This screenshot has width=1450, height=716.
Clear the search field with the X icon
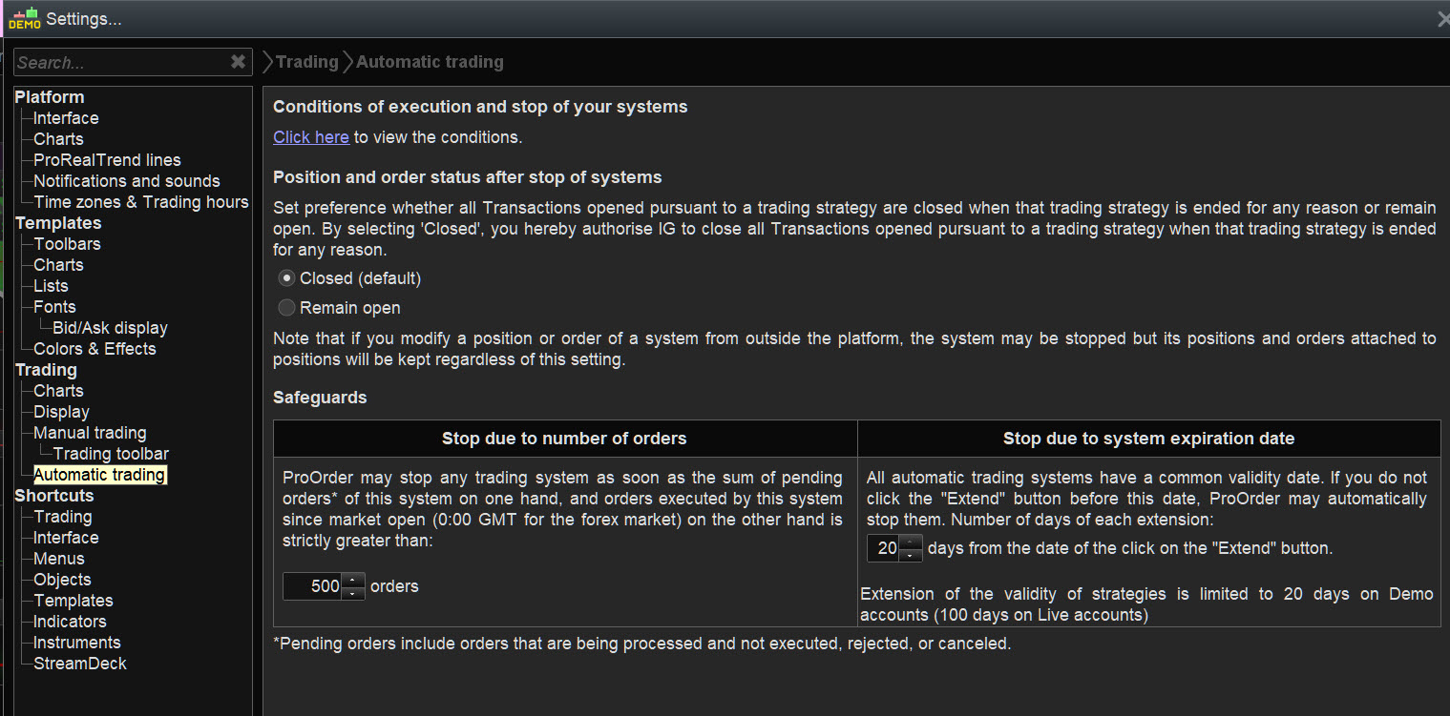238,62
